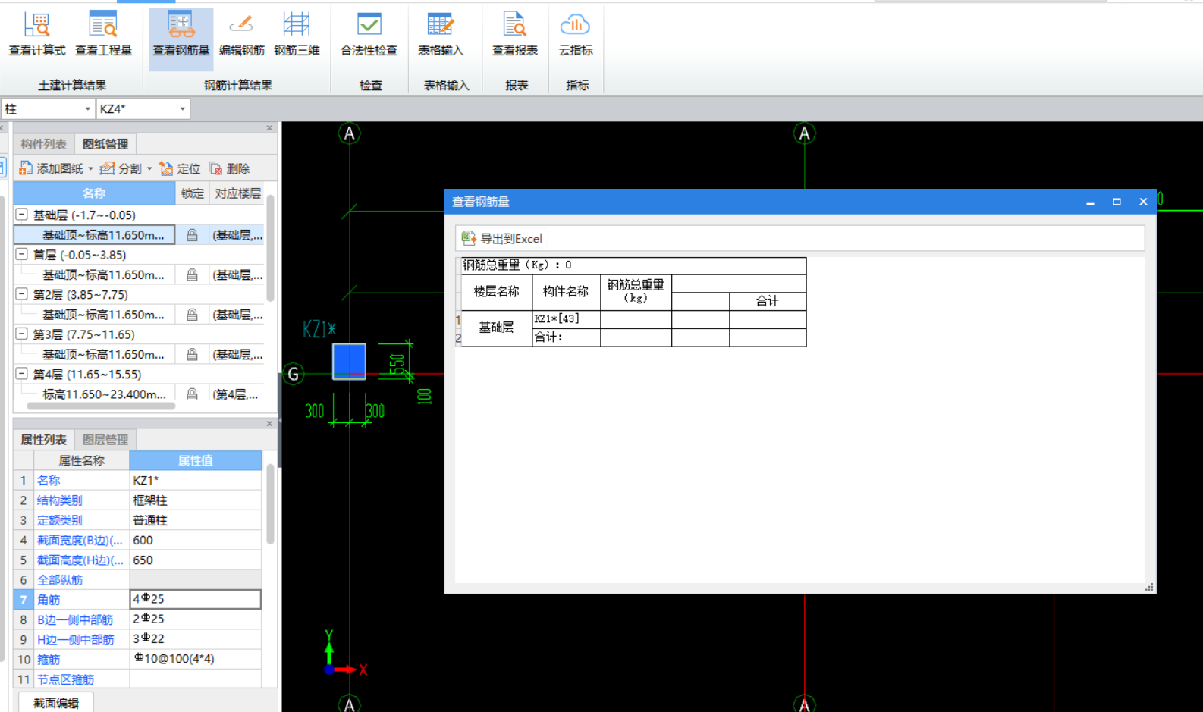Collapse 第2层 (3.85~7.75) node

[x=22, y=294]
